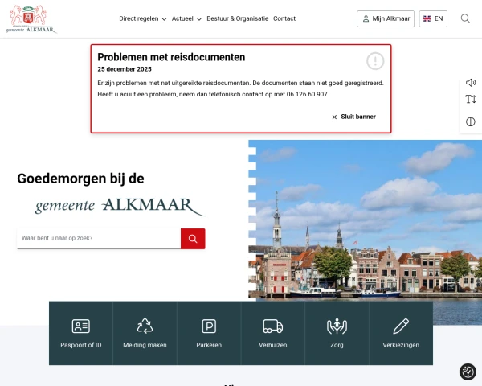Click the red search submit button
Viewport: 482px width, 386px height.
tap(193, 239)
